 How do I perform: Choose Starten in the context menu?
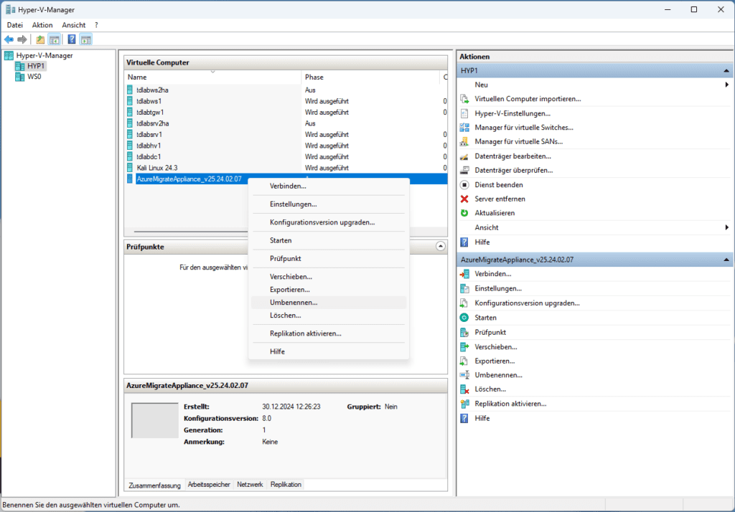point(329,240)
